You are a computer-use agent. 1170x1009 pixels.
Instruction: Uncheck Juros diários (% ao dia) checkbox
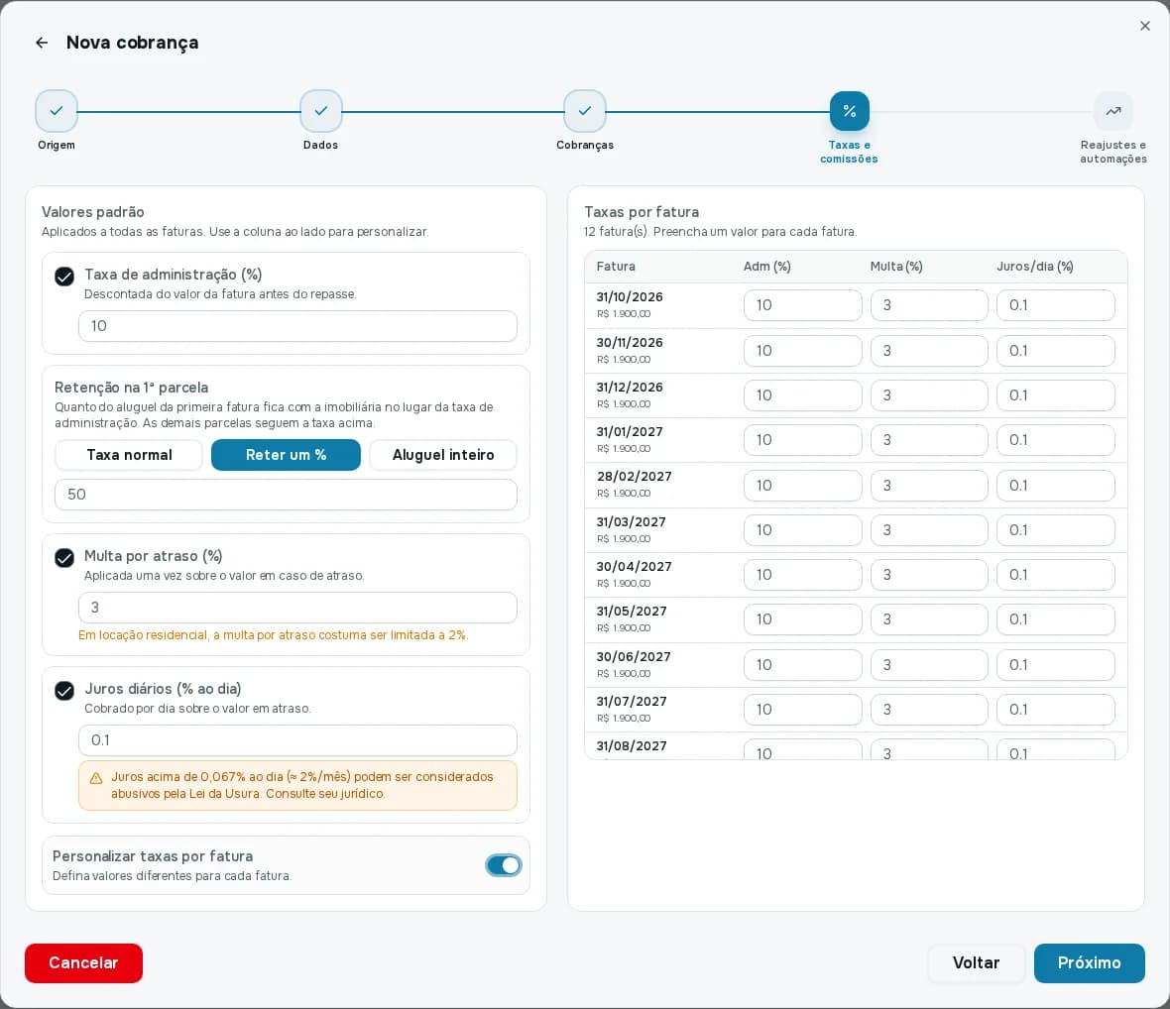pos(64,691)
